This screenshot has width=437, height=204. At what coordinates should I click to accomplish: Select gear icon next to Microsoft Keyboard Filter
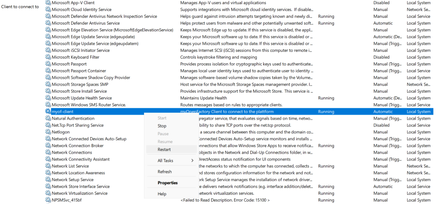(x=48, y=57)
